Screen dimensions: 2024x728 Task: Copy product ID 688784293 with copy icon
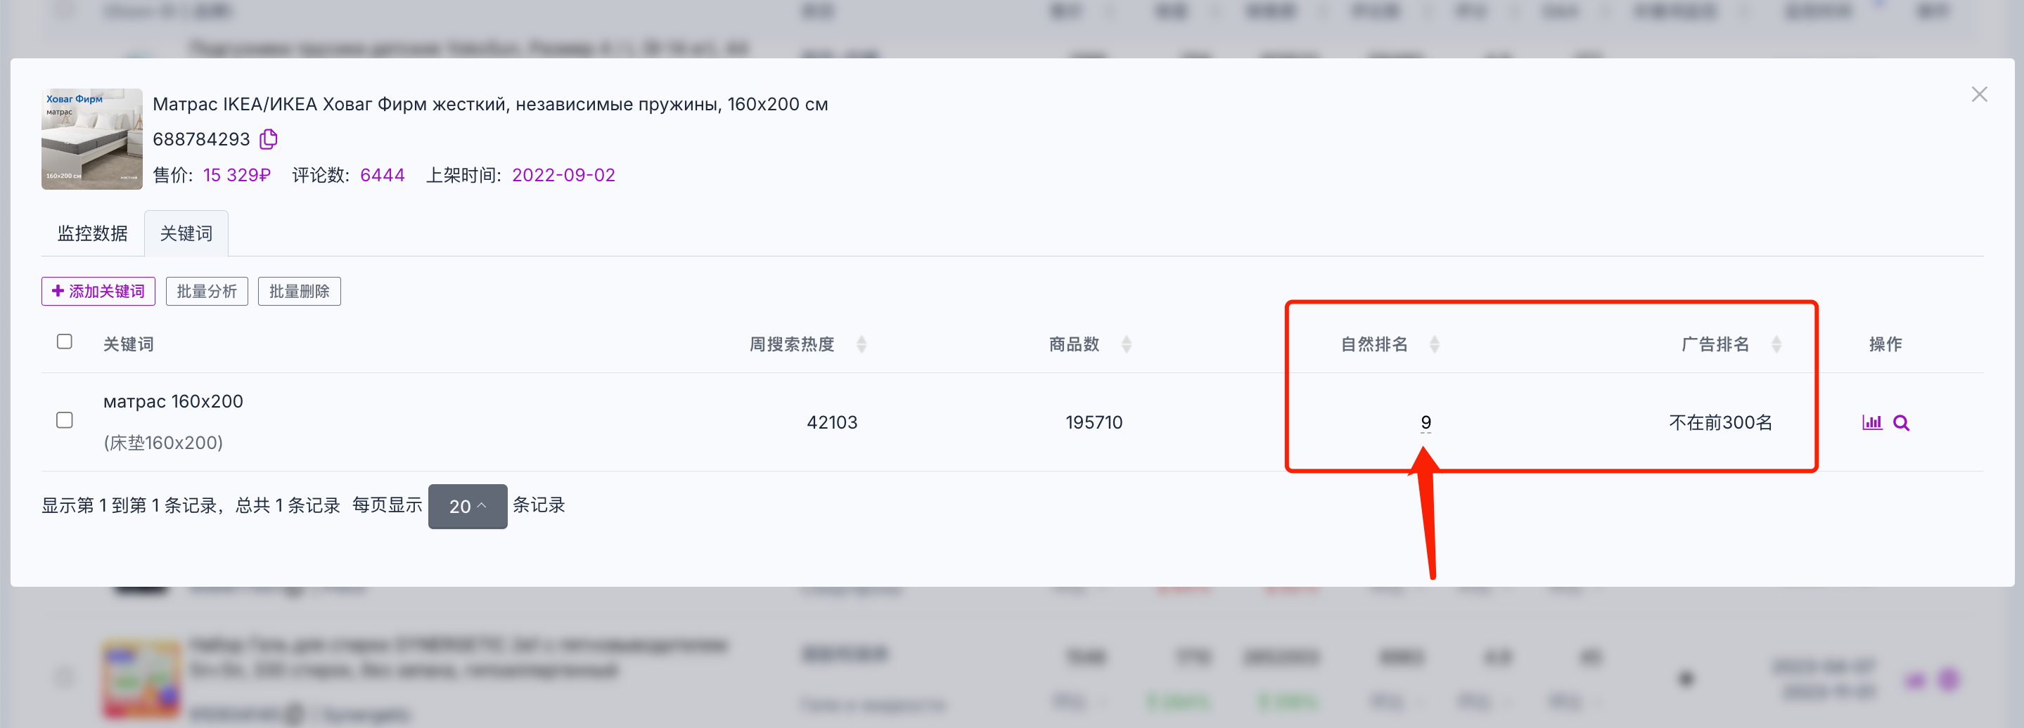(269, 139)
